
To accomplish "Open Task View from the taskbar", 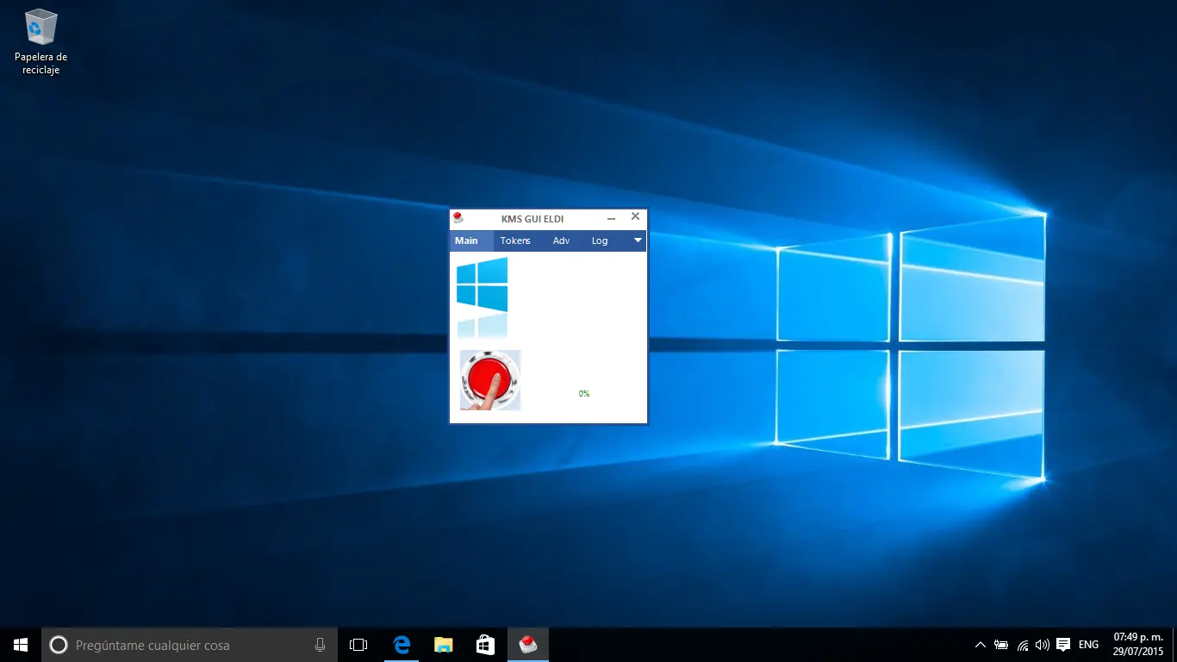I will click(x=358, y=645).
